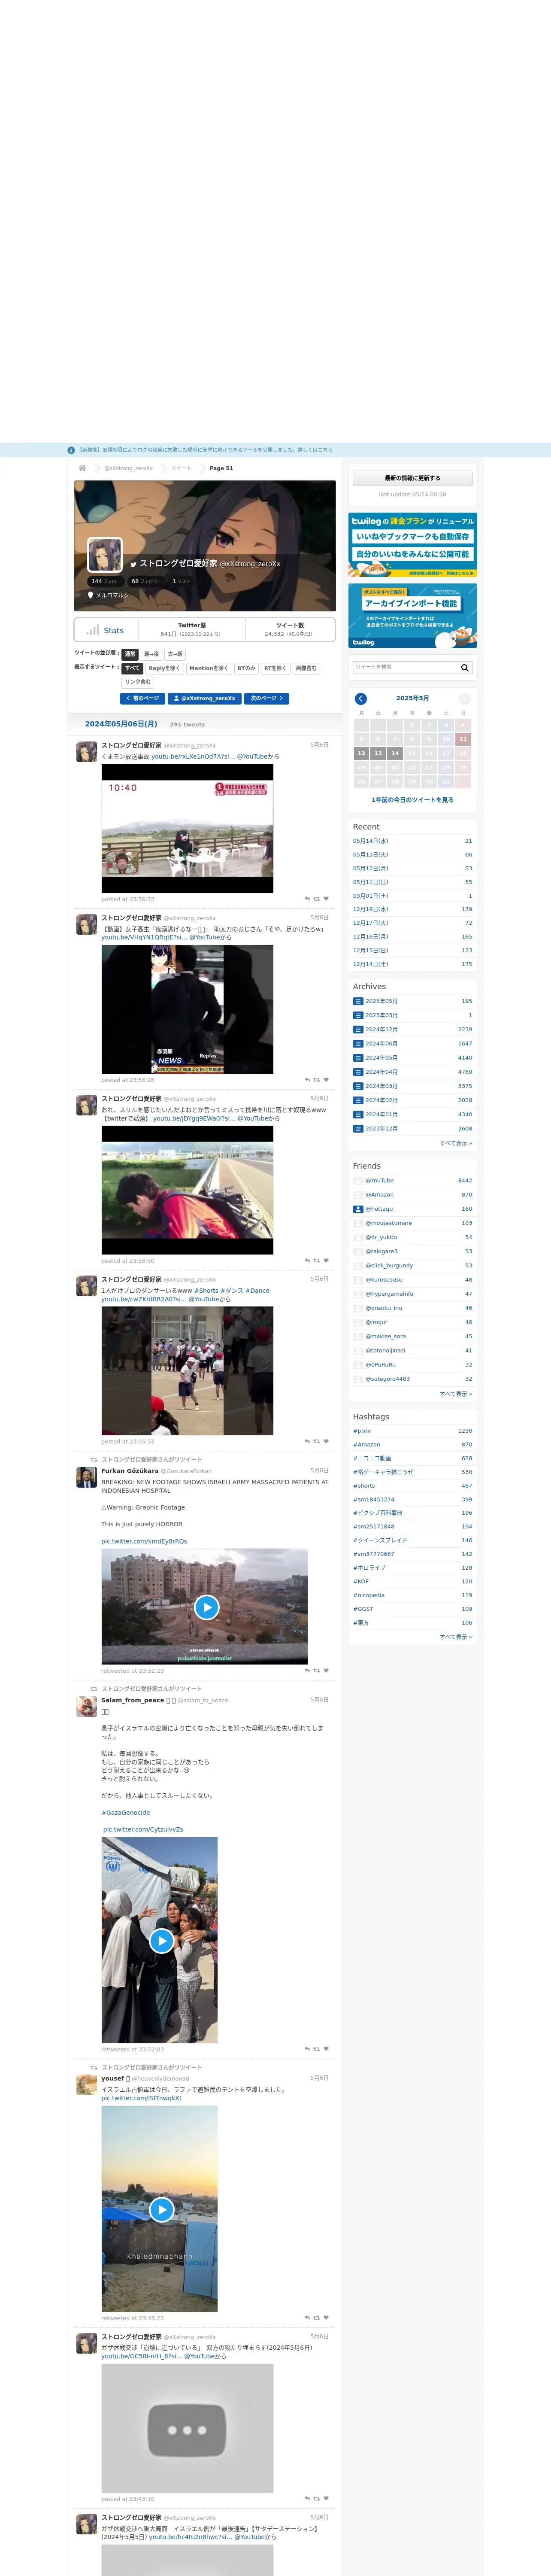Open the くまモン放送事故 video thumbnail
Screen dimensions: 551x2576
(187, 828)
